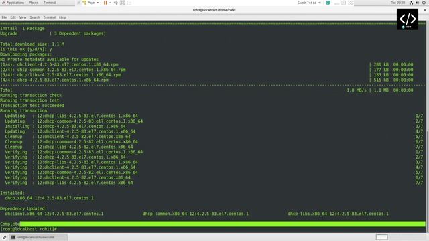Click the 'Installing : 12:dhcp-4.2.5-83' line
The height and width of the screenshot is (241, 429).
(66, 127)
